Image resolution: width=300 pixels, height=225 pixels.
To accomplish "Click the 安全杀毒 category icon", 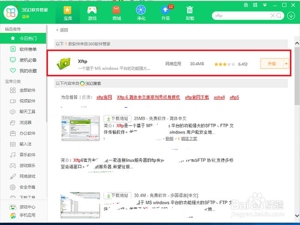I will [x=13, y=187].
